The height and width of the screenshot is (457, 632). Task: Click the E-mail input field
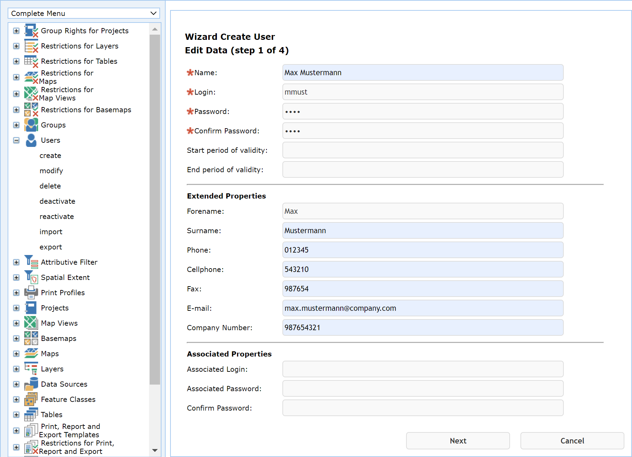(x=422, y=308)
